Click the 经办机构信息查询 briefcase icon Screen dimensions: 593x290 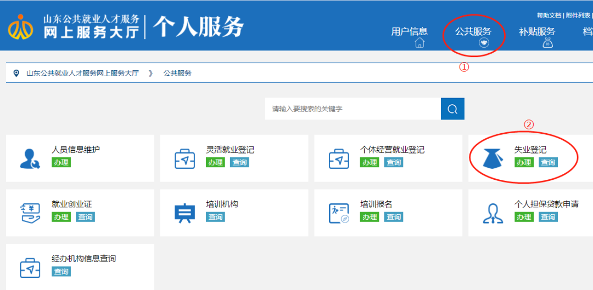click(x=30, y=268)
